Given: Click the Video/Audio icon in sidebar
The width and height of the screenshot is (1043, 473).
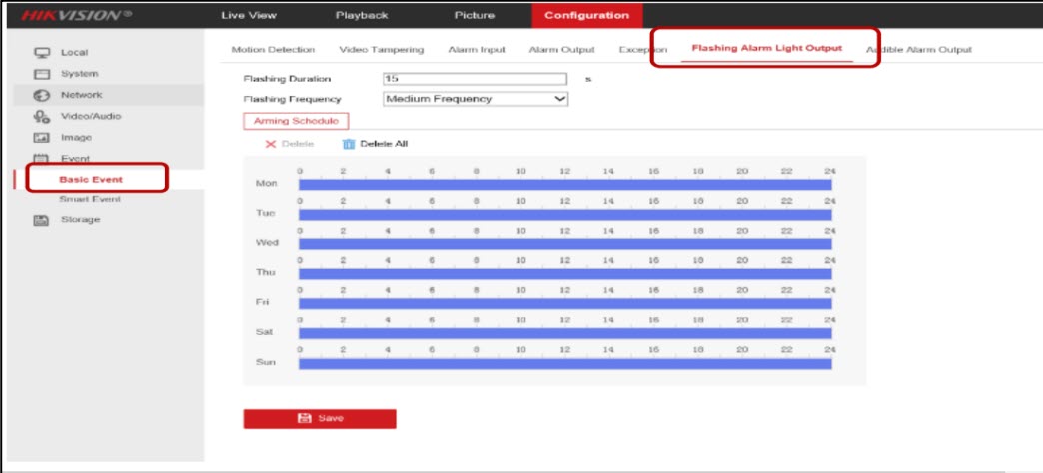Looking at the screenshot, I should pyautogui.click(x=42, y=117).
